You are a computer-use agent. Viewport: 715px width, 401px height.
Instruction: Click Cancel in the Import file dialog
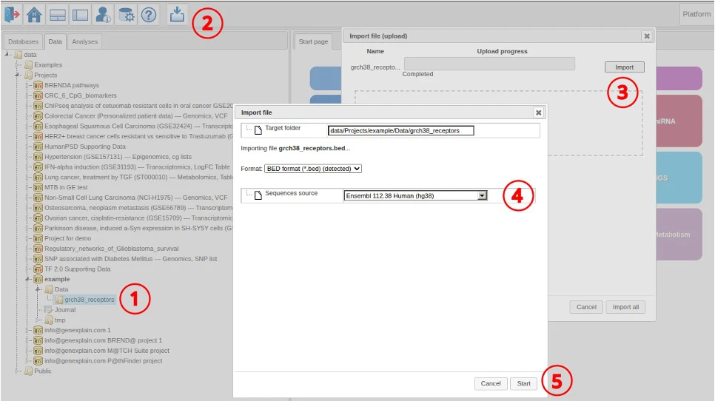coord(490,383)
